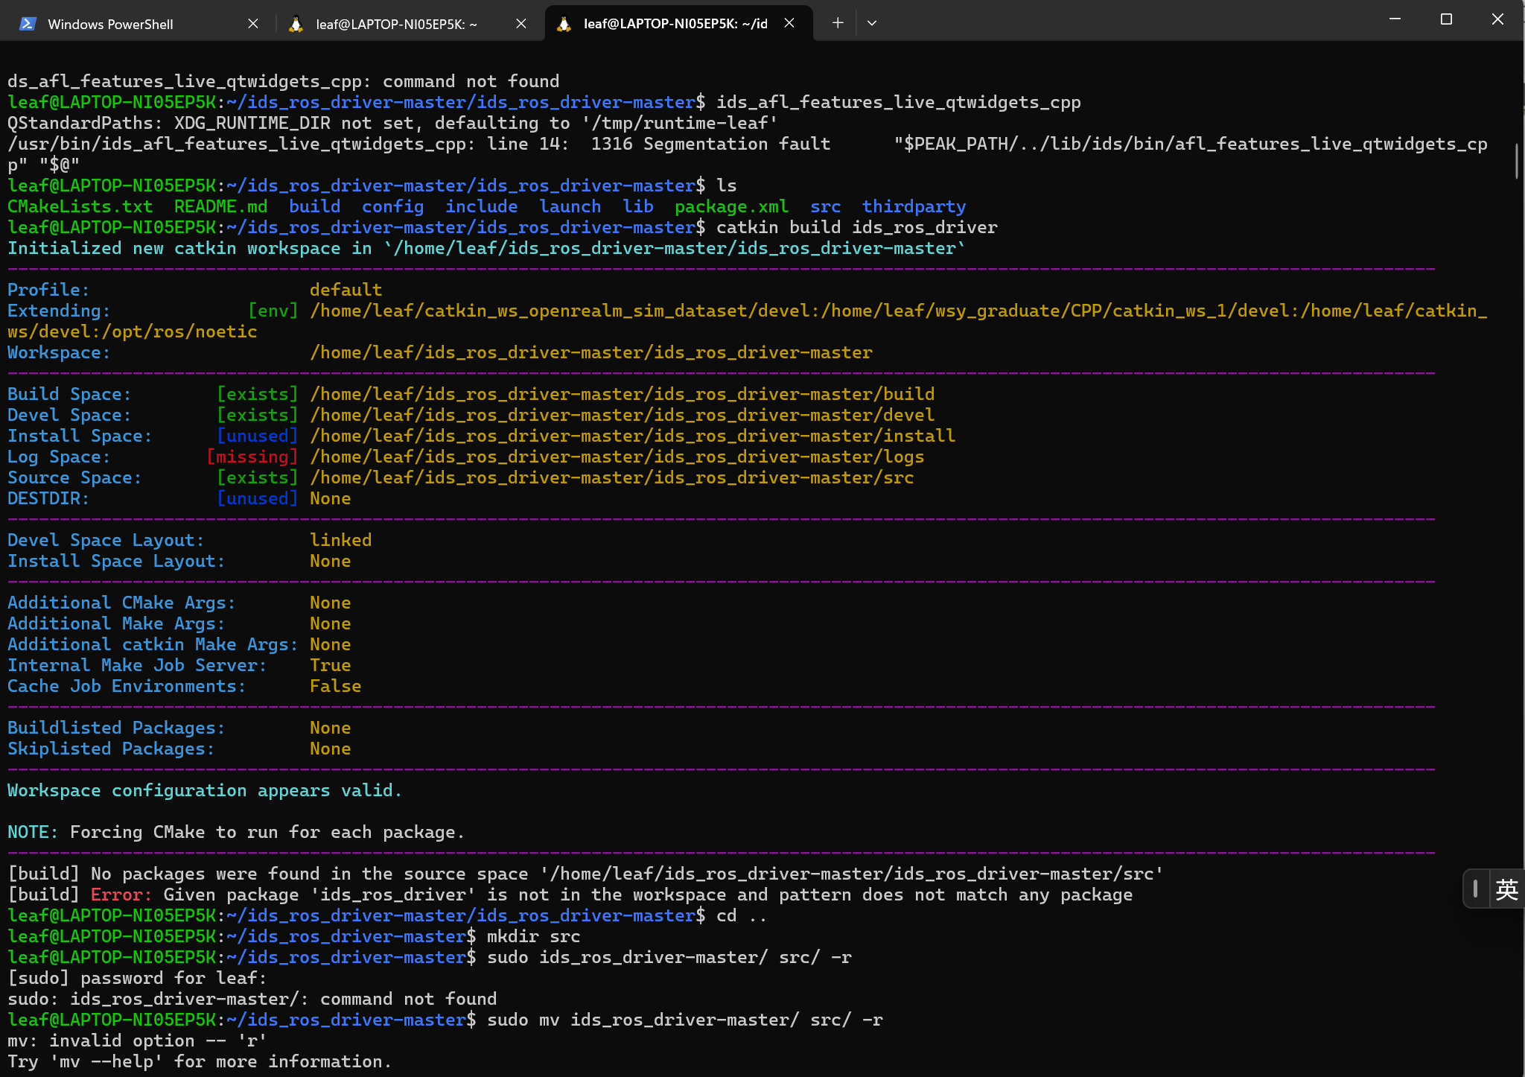Click the PowerShell icon in first tab
Viewport: 1525px width, 1077px height.
[28, 24]
